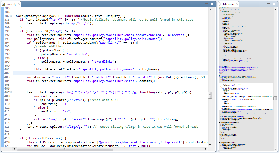Click the jsword.js file type icon on the tab
This screenshot has height=153, width=279.
3,4
